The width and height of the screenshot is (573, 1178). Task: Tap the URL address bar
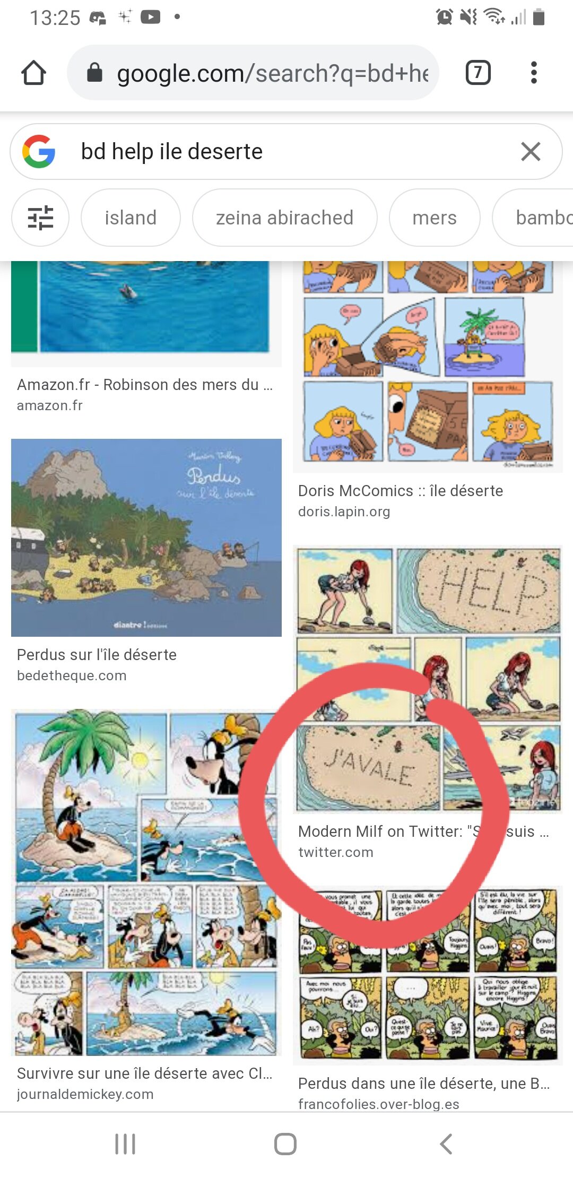click(x=253, y=73)
